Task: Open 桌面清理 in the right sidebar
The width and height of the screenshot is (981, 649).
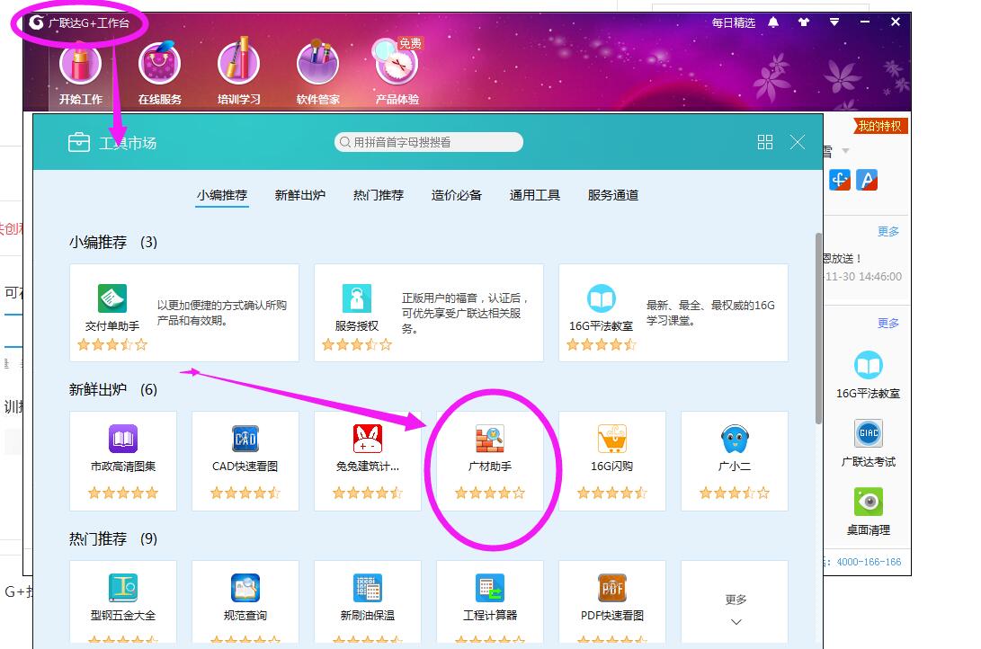Action: (869, 511)
